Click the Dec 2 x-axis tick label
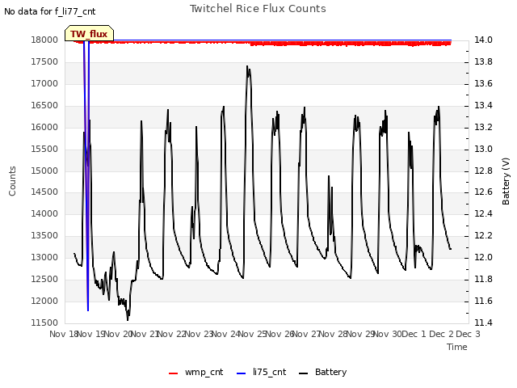Viewport: 517px width, 388px height. pos(441,334)
